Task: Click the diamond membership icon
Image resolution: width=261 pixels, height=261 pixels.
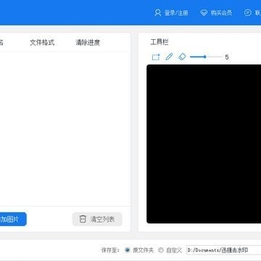Action: point(204,13)
